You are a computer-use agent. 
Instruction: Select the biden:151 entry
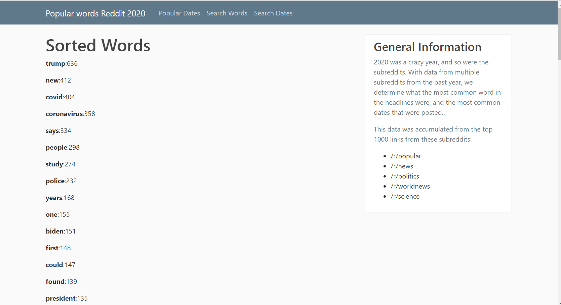pyautogui.click(x=61, y=231)
